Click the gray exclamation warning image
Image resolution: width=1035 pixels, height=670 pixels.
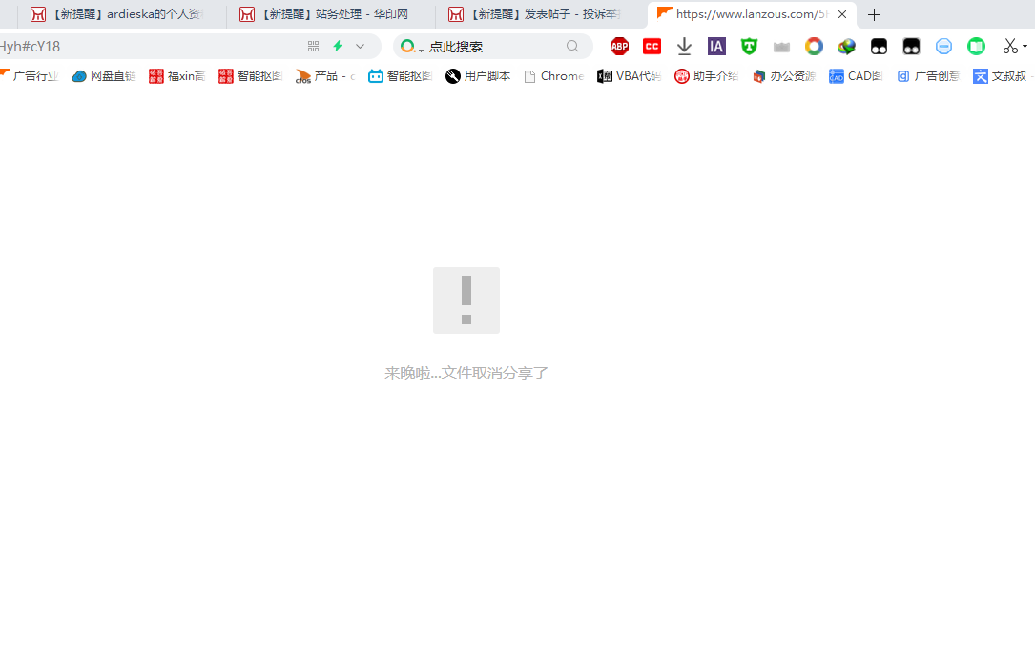466,300
